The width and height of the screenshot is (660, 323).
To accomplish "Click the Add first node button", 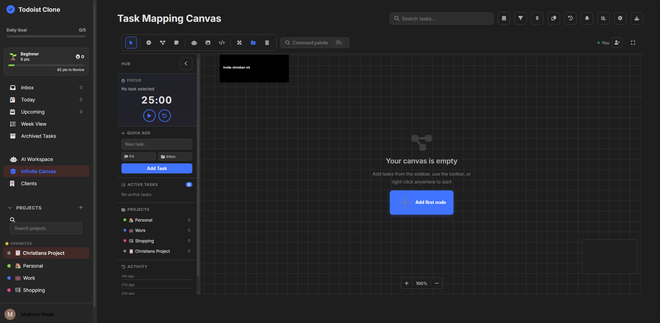I will tap(421, 203).
